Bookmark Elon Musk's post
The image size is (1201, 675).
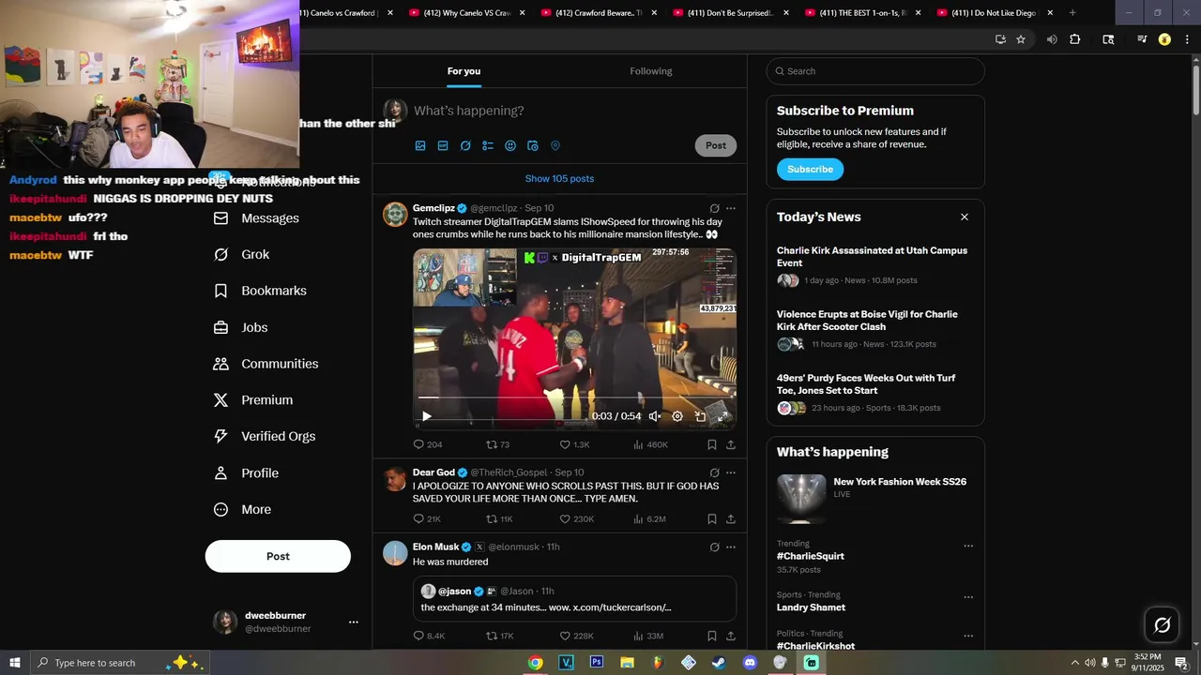(712, 636)
